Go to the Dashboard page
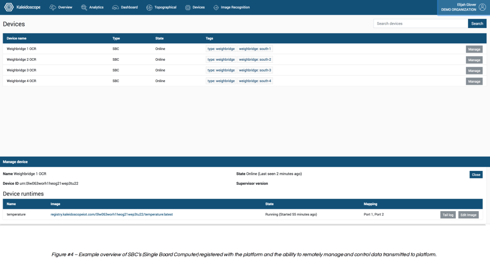The width and height of the screenshot is (490, 275). 129,7
